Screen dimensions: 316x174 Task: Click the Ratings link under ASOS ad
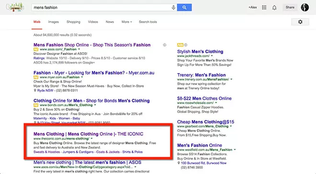click(39, 58)
